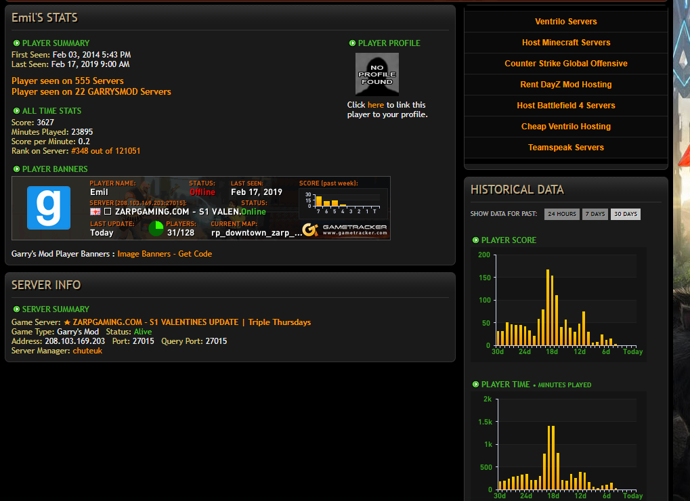This screenshot has width=690, height=501.
Task: Click rank #348 out of 121051 link
Action: (106, 151)
